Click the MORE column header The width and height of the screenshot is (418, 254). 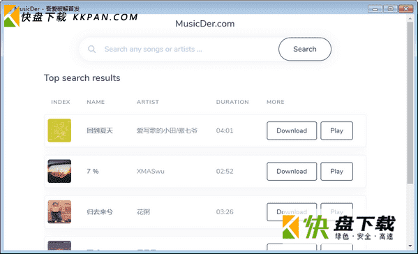click(276, 102)
